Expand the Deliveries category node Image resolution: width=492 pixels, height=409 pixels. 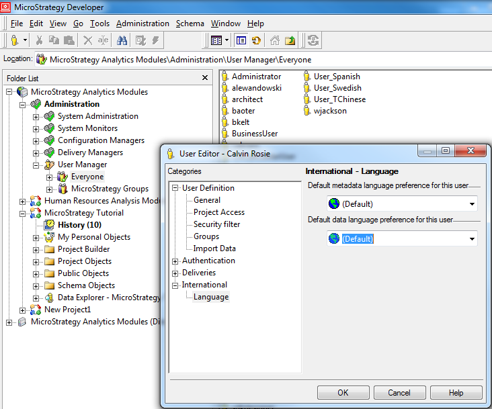tap(175, 273)
